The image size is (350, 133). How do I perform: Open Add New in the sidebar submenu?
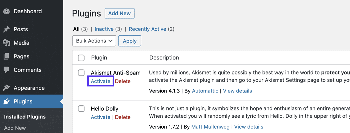pyautogui.click(x=15, y=128)
